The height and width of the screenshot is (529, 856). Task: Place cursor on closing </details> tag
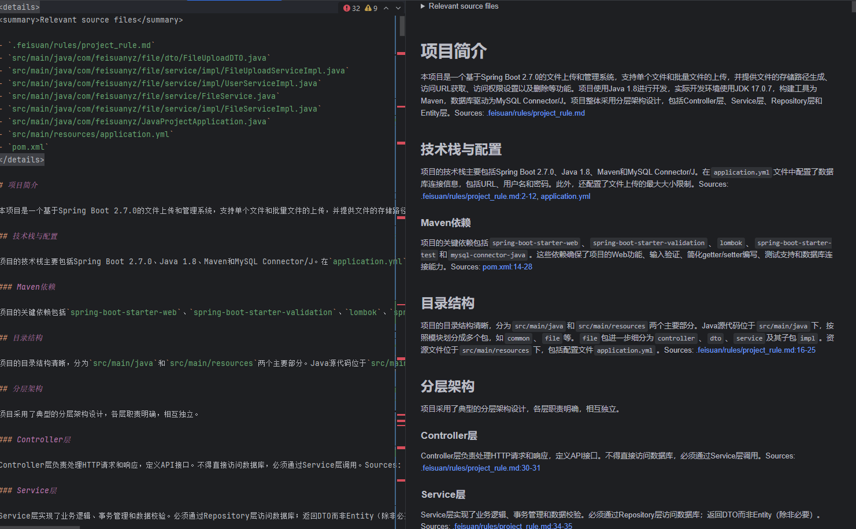point(22,160)
